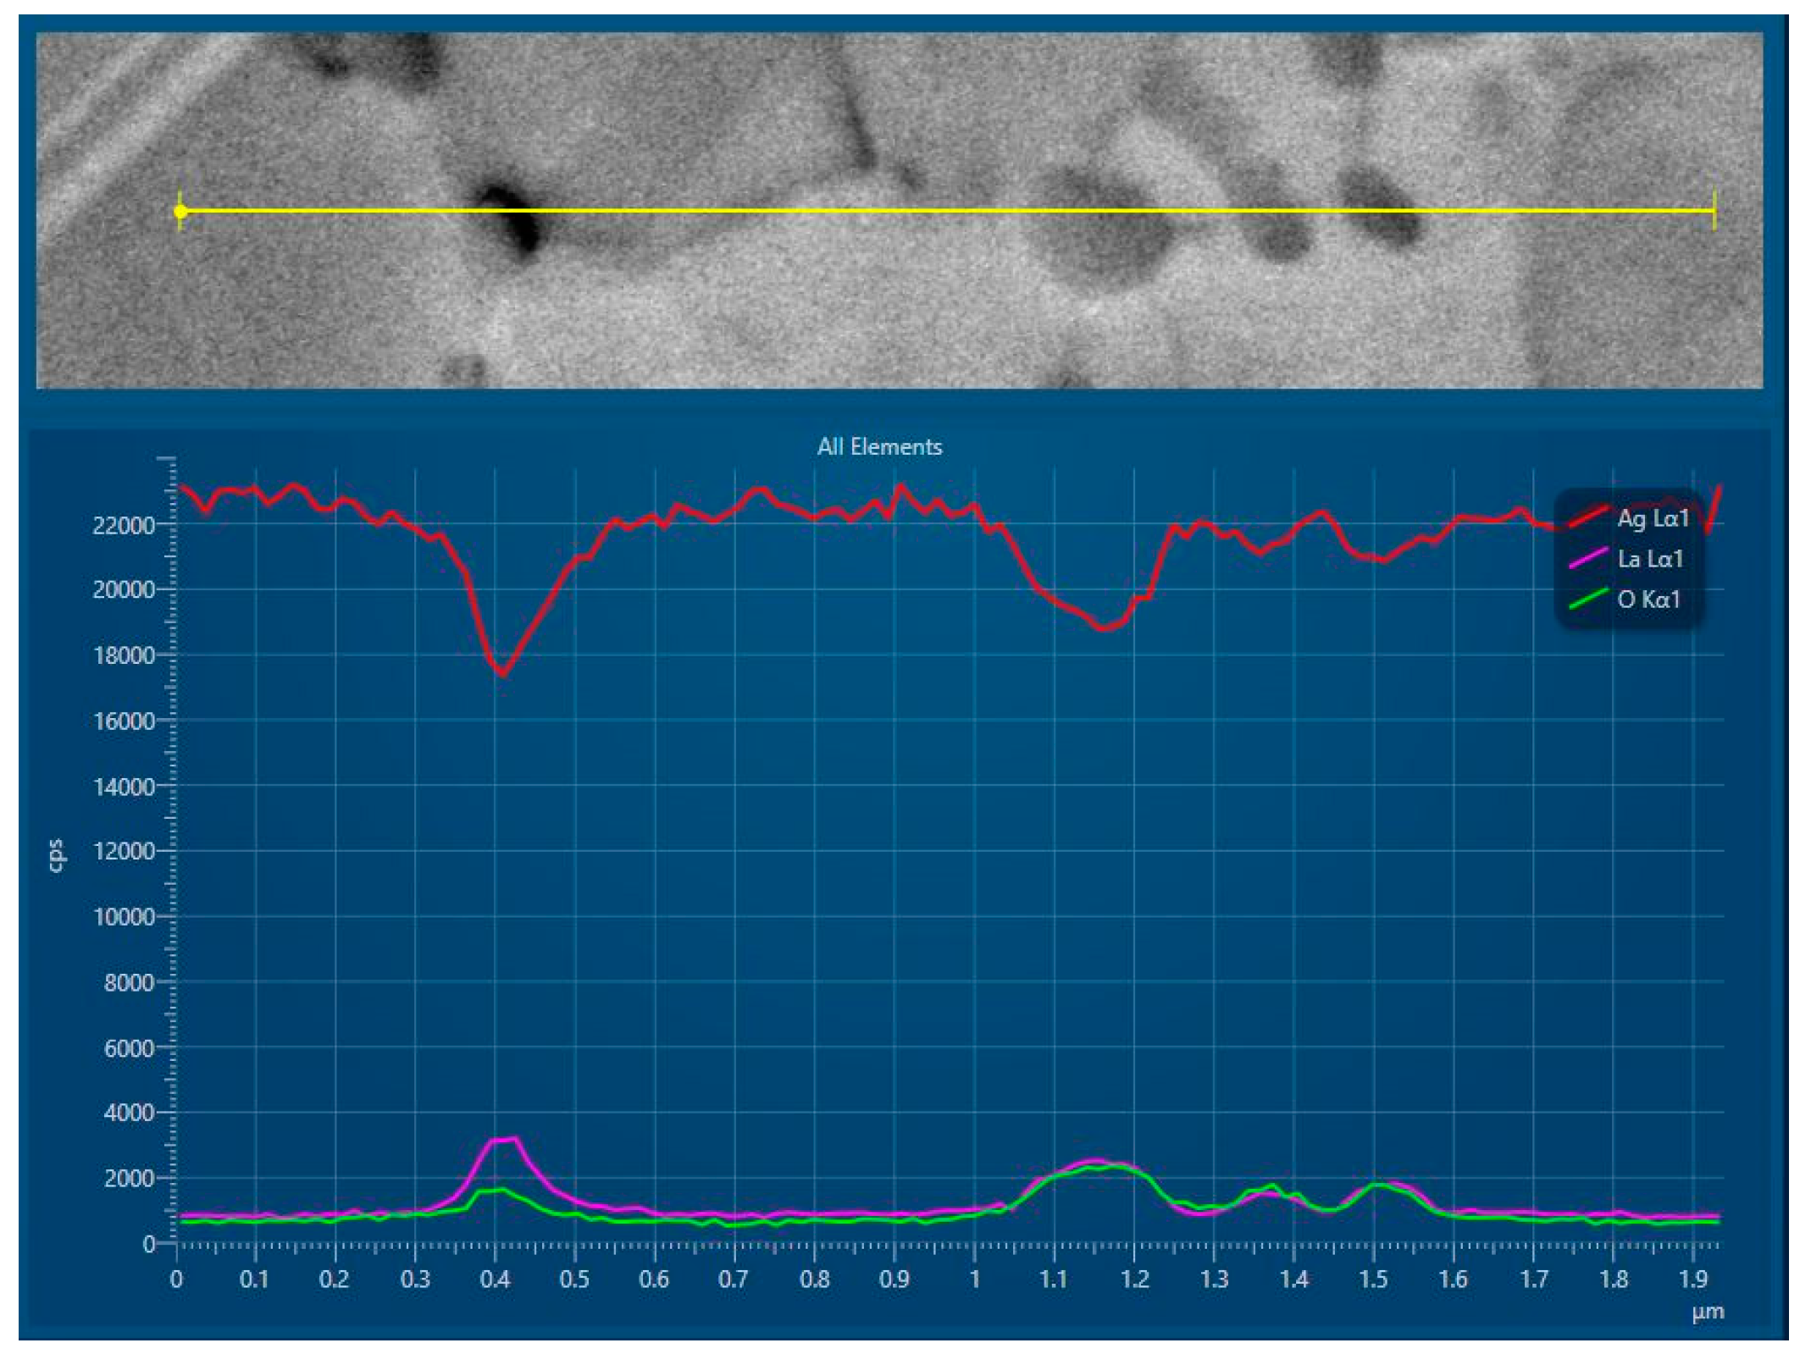1800x1354 pixels.
Task: Click the green O Kα1 legend line marker
Action: [x=1587, y=599]
